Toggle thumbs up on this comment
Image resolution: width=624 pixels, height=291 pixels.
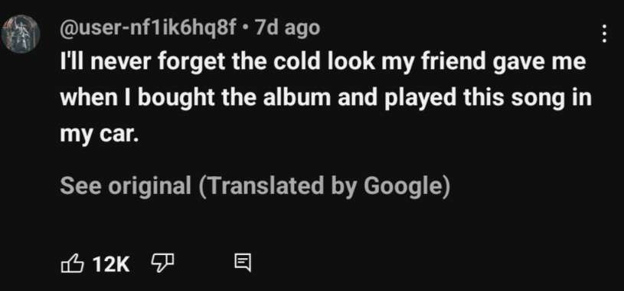(72, 263)
